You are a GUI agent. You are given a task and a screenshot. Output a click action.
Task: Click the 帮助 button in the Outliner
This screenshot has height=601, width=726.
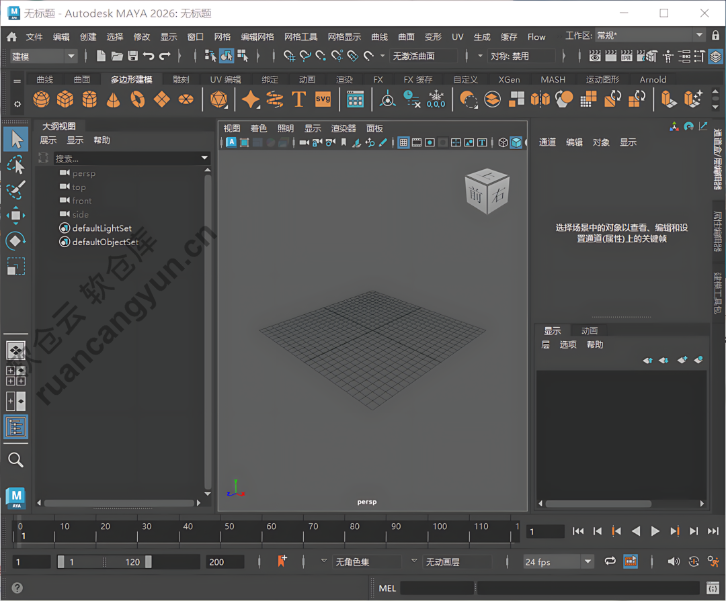(102, 140)
